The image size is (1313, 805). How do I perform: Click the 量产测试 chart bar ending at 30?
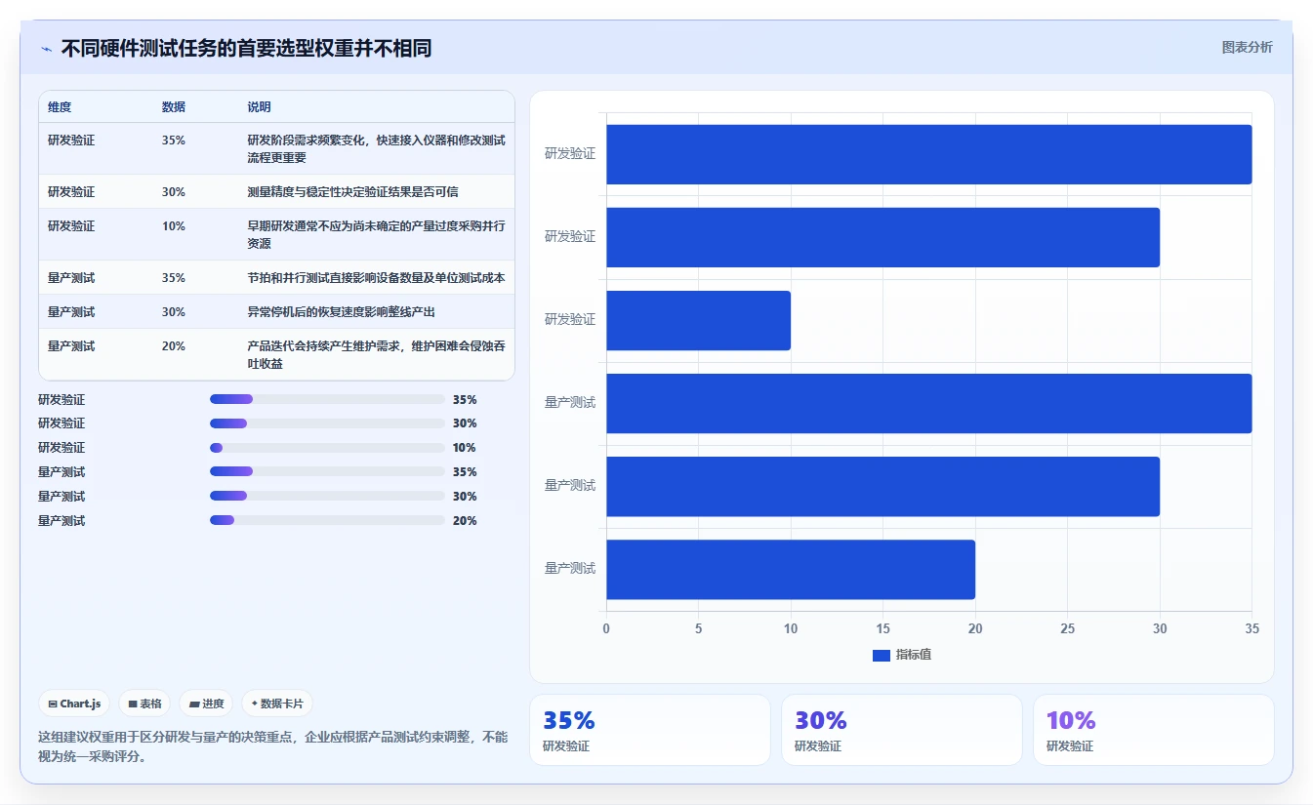pos(882,486)
